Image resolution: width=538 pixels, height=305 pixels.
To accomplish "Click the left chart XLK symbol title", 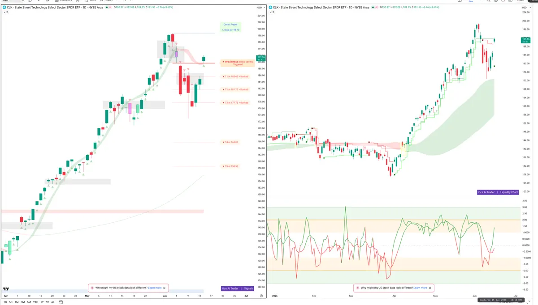I will 56,8.
